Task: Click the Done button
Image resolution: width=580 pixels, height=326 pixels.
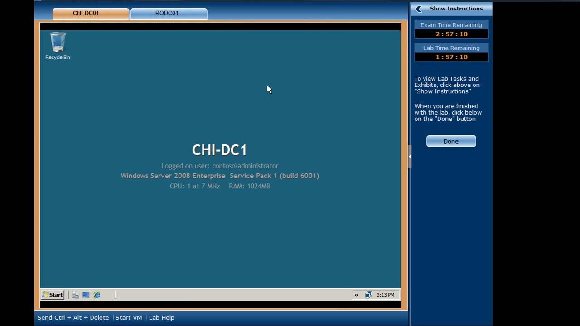Action: coord(451,141)
